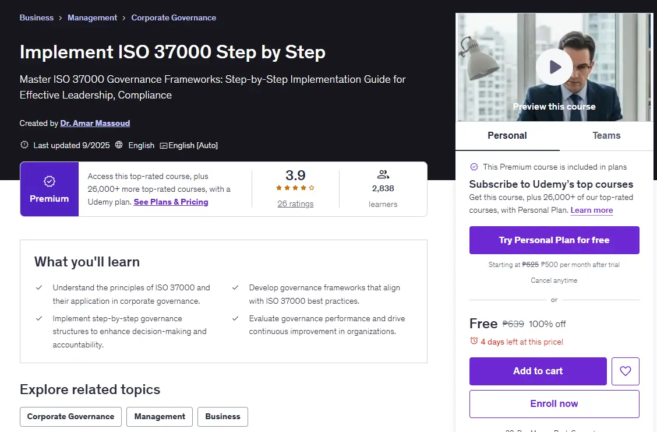Click the Premium label in purple badge
This screenshot has height=432, width=657.
[50, 199]
